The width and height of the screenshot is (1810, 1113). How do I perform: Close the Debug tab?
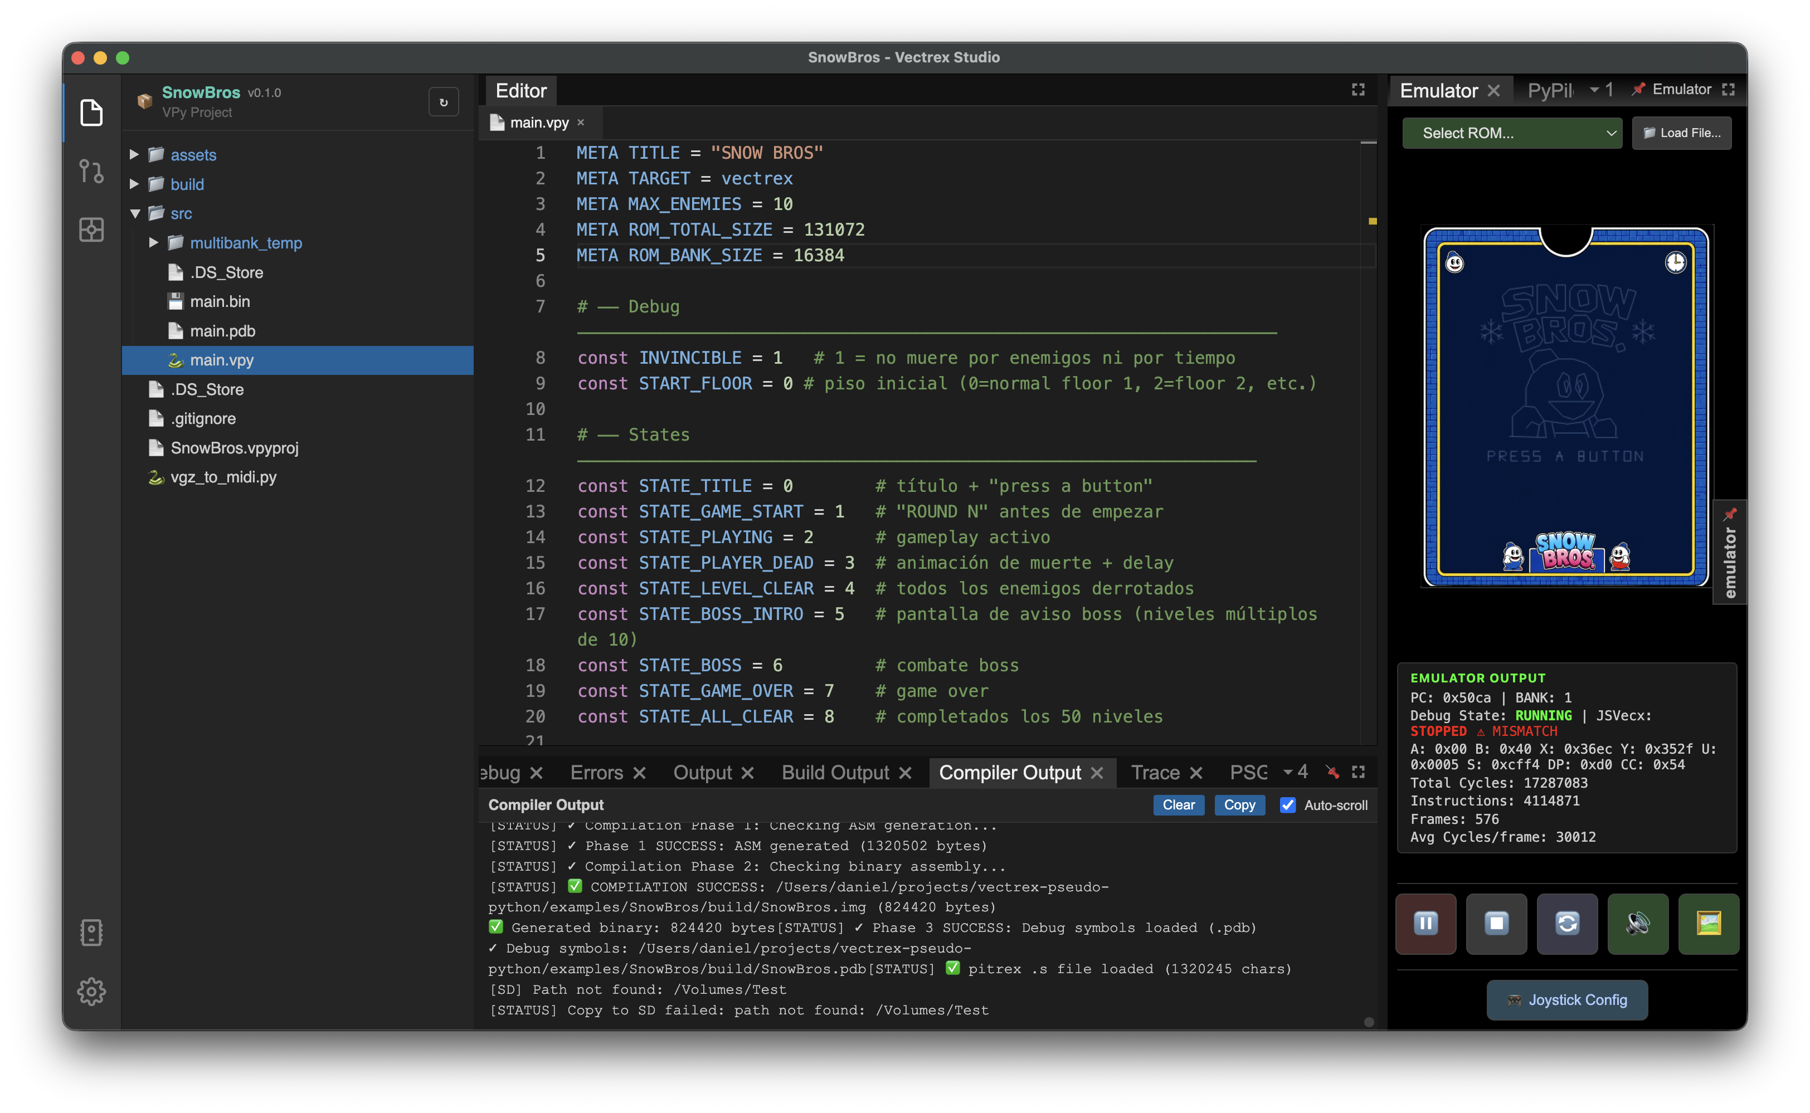(x=536, y=772)
